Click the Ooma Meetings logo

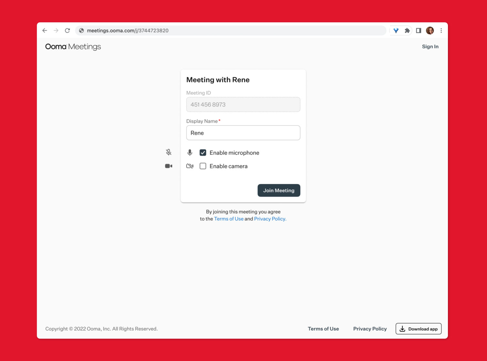pyautogui.click(x=73, y=47)
